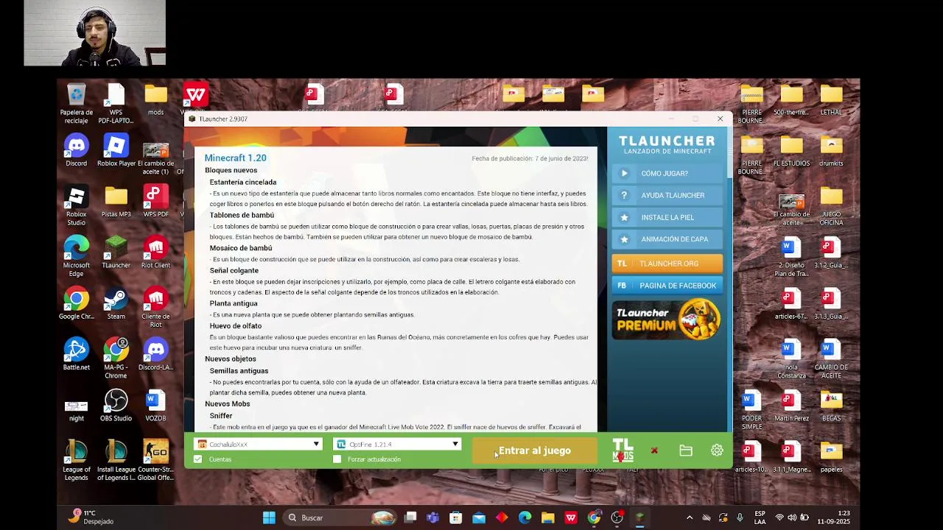Image resolution: width=943 pixels, height=530 pixels.
Task: Select Google Chrome desktop icon
Action: coord(76,304)
